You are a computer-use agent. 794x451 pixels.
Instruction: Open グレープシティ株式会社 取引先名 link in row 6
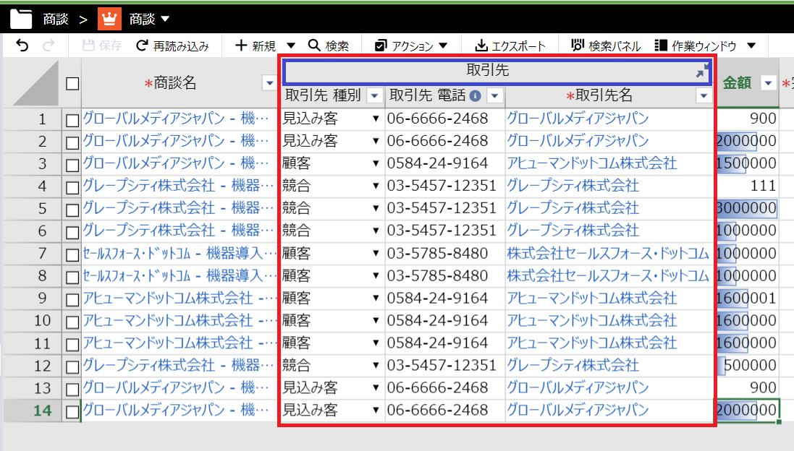pos(573,231)
